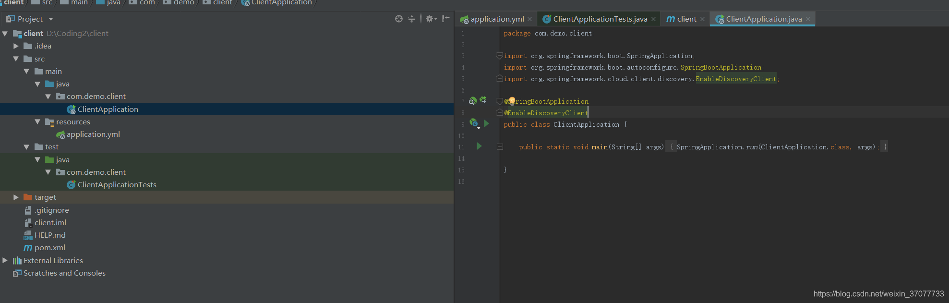Select com.demo.client package under test
Screen dimensions: 949x303
point(96,172)
